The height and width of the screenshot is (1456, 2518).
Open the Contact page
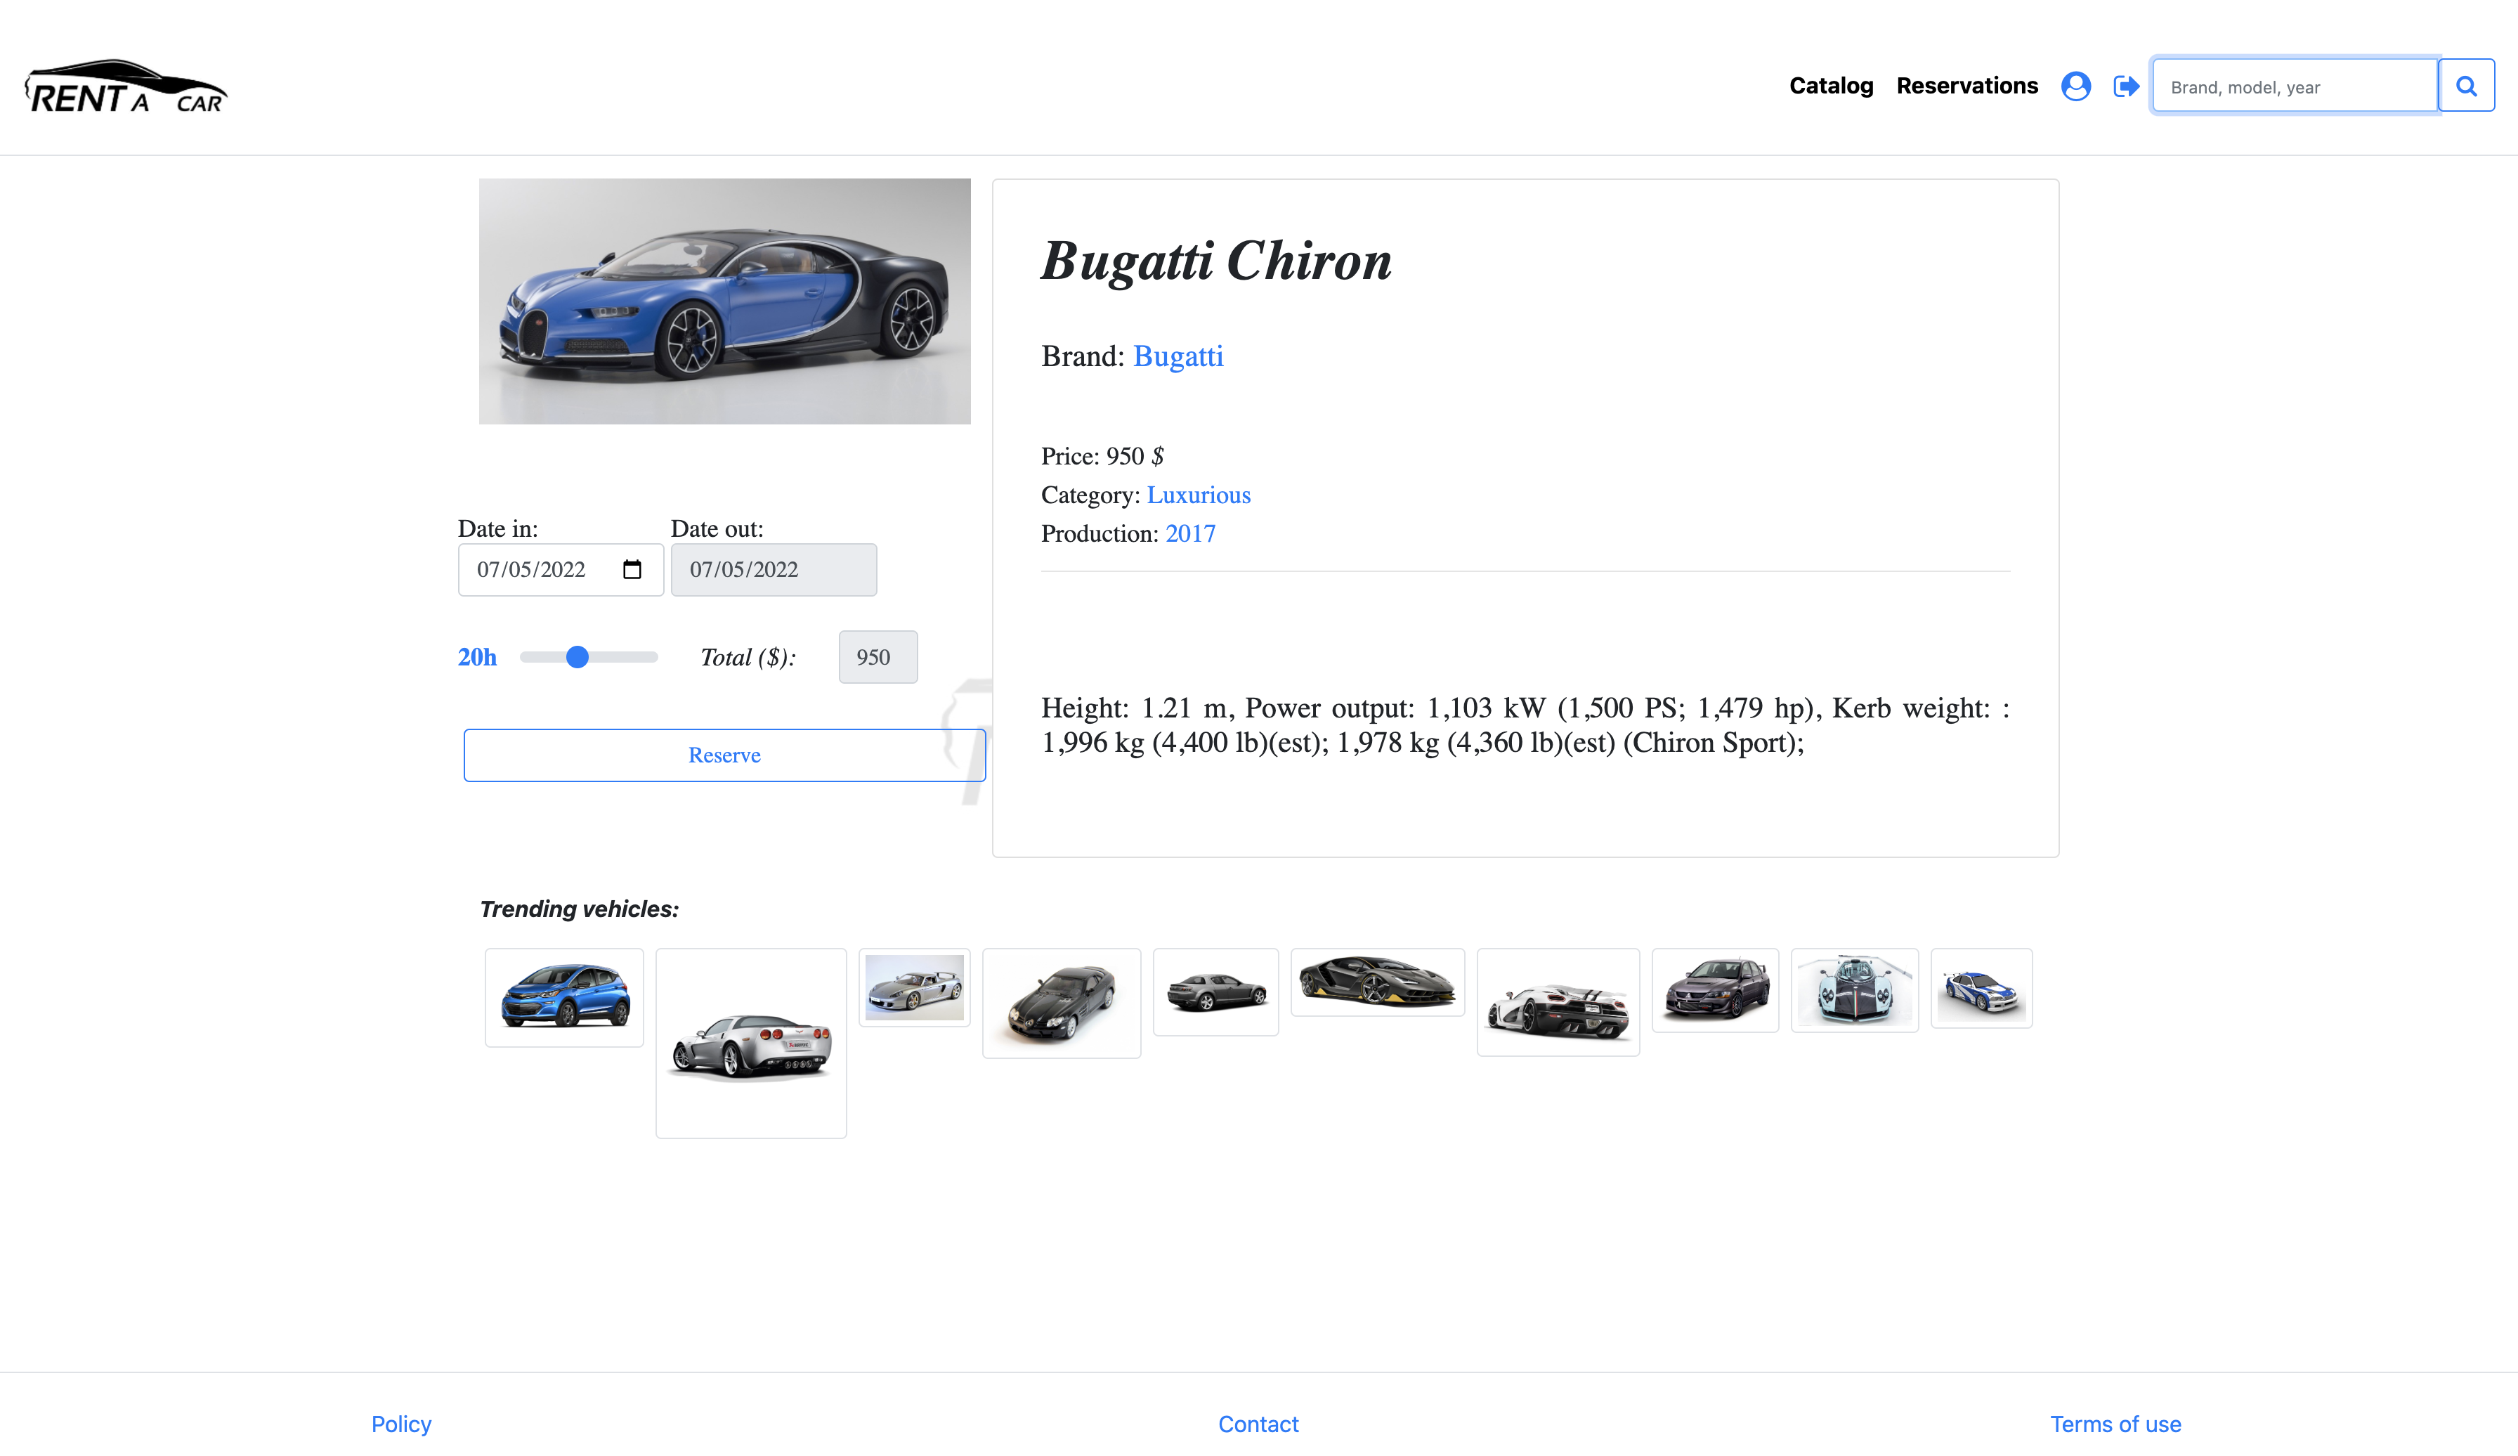click(1258, 1423)
